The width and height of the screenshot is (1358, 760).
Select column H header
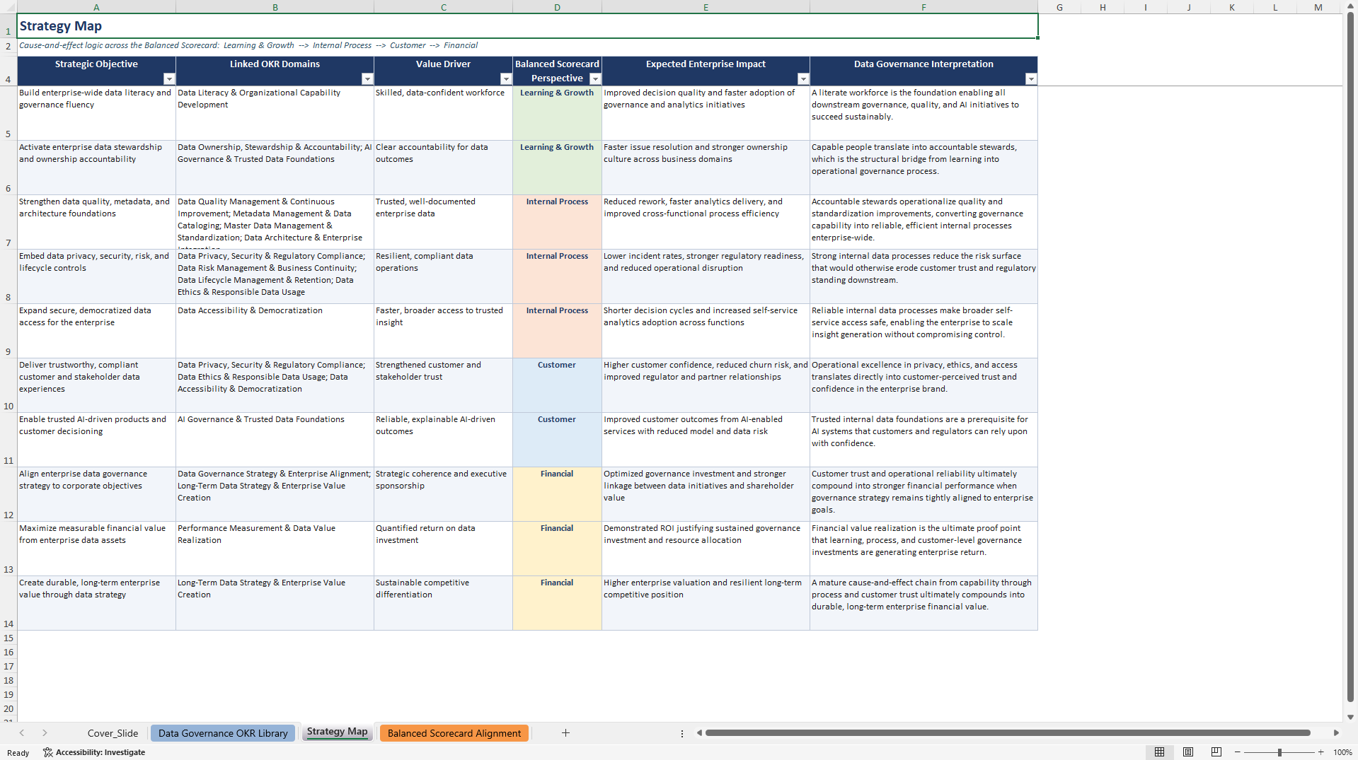[x=1103, y=7]
